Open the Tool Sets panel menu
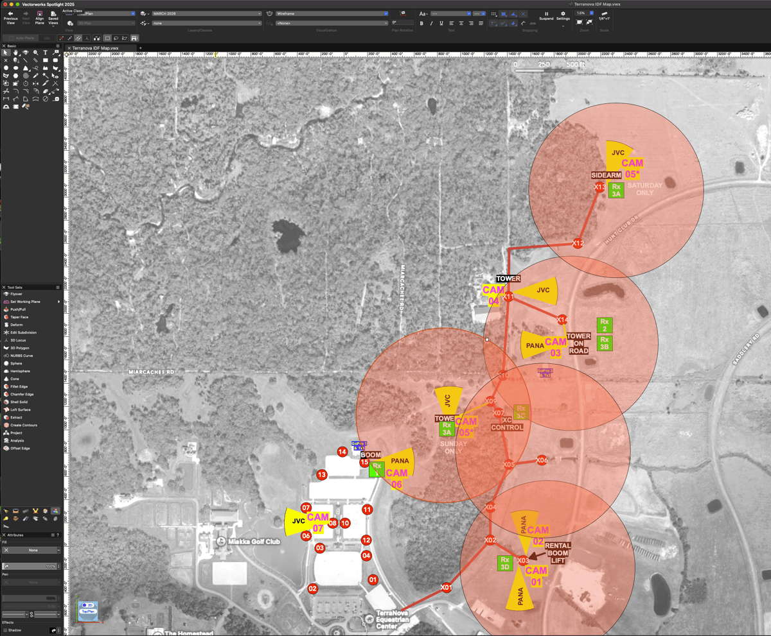This screenshot has height=636, width=771. (x=58, y=287)
